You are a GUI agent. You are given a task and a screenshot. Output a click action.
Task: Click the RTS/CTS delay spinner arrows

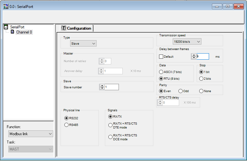[x=160, y=103]
